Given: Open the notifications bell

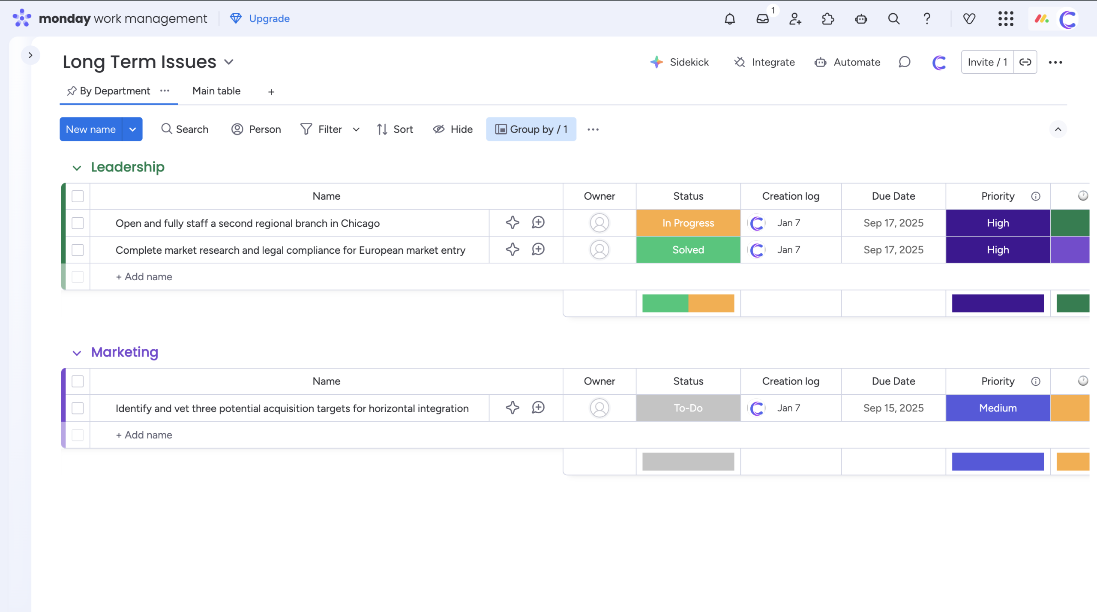Looking at the screenshot, I should coord(730,19).
